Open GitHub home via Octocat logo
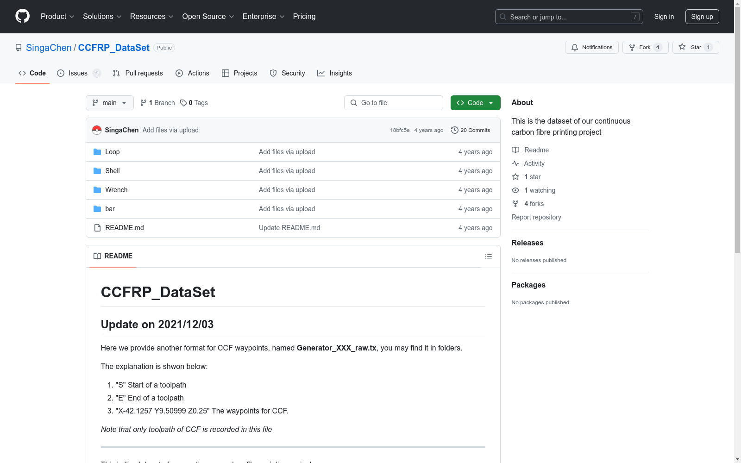Image resolution: width=741 pixels, height=463 pixels. click(22, 16)
